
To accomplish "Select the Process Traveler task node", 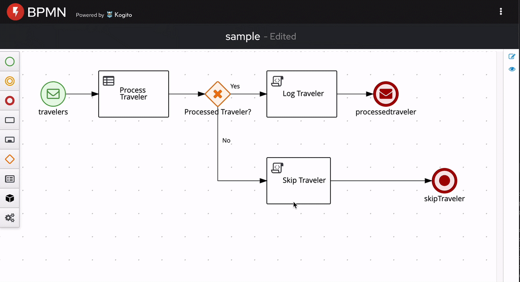I will pyautogui.click(x=134, y=94).
